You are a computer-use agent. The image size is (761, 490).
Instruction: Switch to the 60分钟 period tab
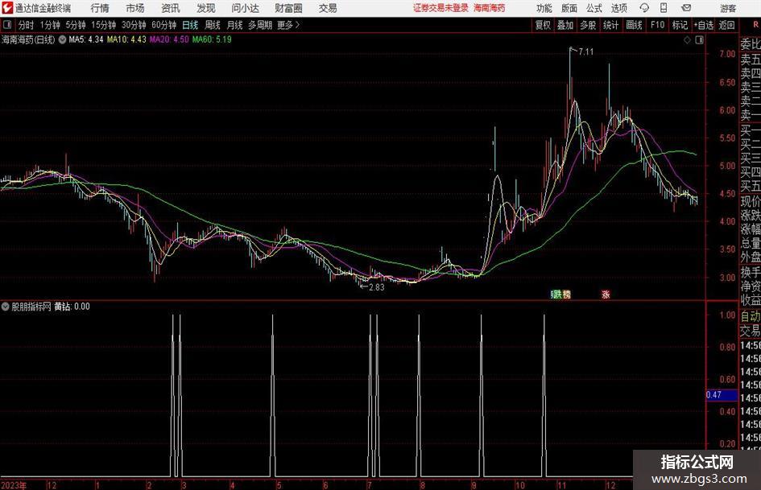point(164,25)
